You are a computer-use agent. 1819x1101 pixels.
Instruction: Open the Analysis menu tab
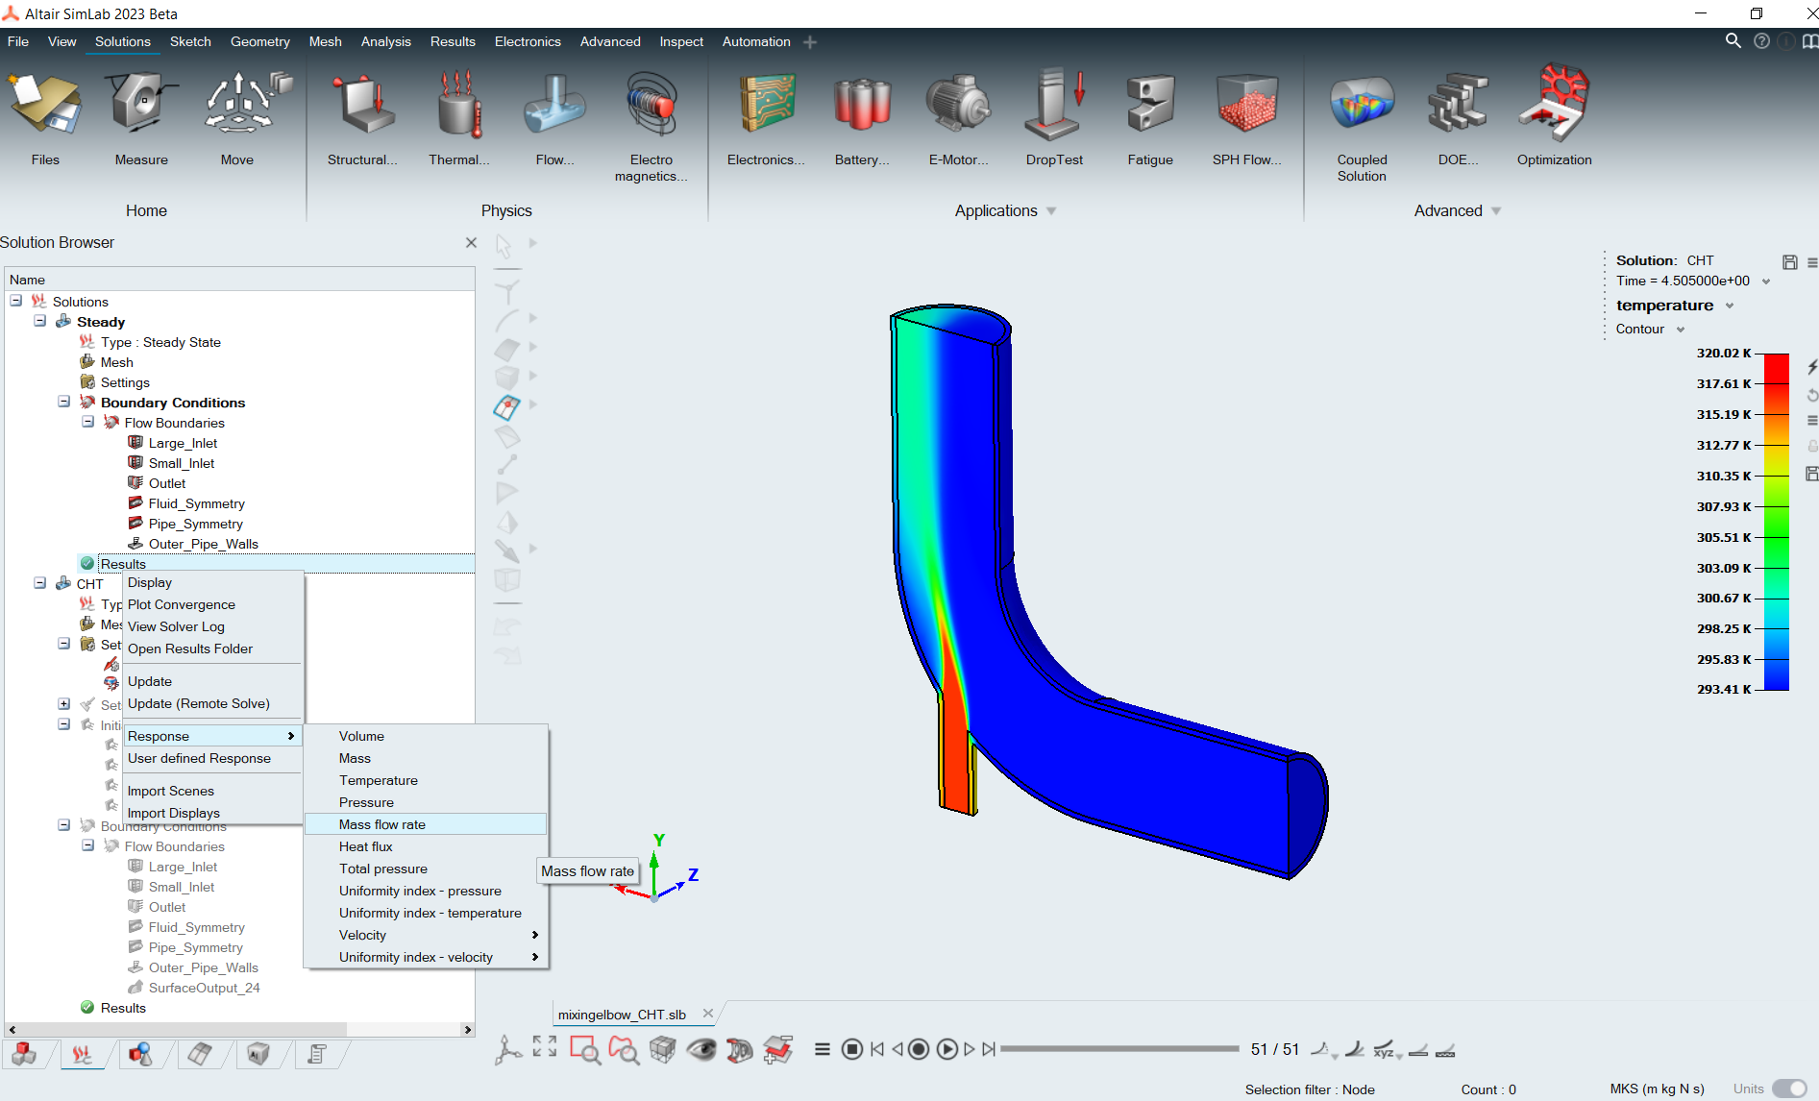[385, 41]
